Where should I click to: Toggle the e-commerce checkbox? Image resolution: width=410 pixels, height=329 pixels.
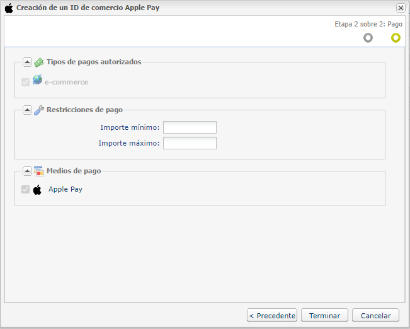coord(25,82)
